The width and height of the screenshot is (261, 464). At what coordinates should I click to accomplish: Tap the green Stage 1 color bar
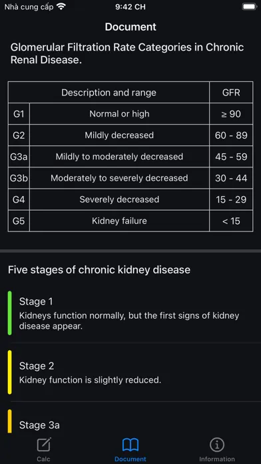pos(10,313)
